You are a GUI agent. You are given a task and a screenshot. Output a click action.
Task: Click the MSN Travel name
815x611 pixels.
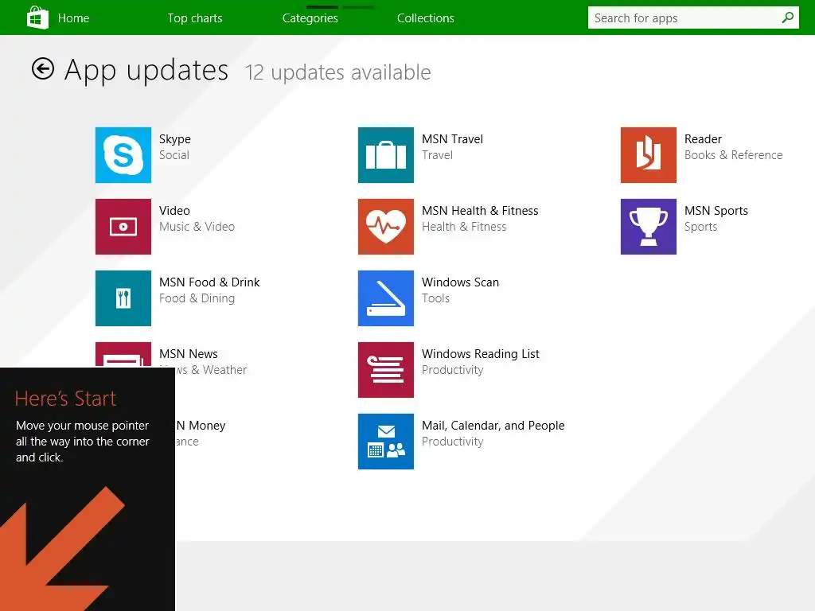453,139
